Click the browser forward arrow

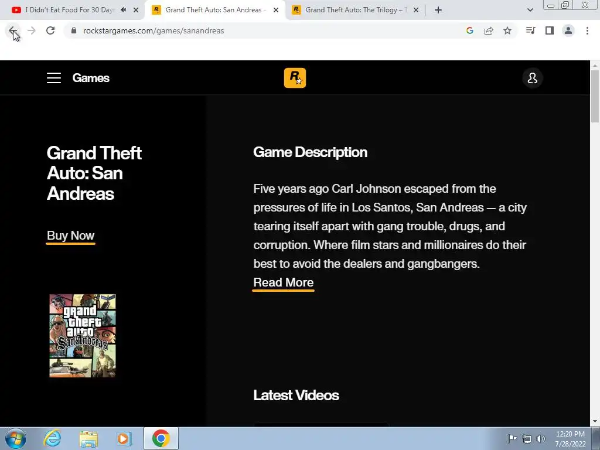[x=32, y=30]
